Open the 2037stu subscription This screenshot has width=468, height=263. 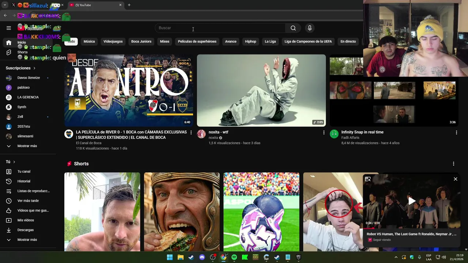pos(28,126)
